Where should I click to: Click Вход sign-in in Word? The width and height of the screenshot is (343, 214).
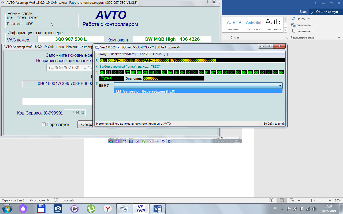[303, 12]
